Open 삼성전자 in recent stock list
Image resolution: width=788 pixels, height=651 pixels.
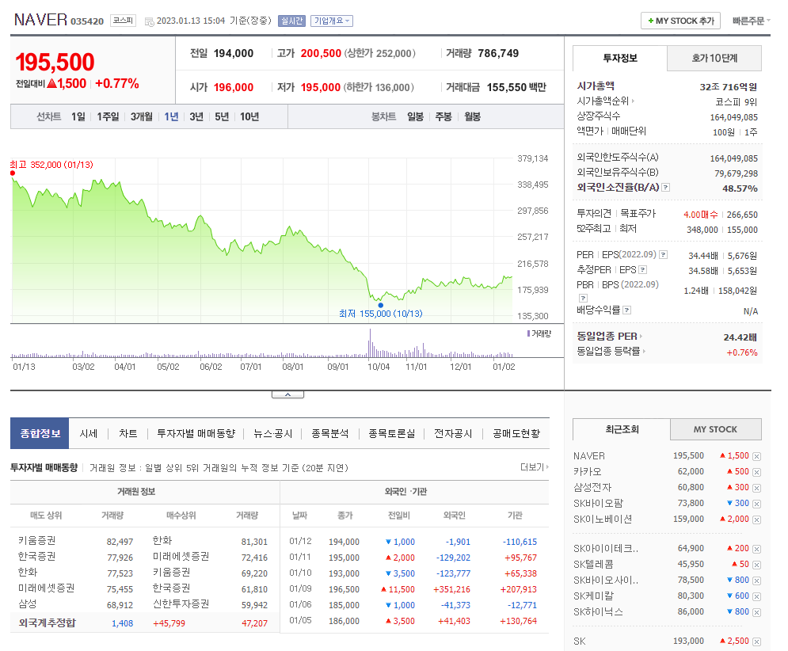click(x=592, y=487)
